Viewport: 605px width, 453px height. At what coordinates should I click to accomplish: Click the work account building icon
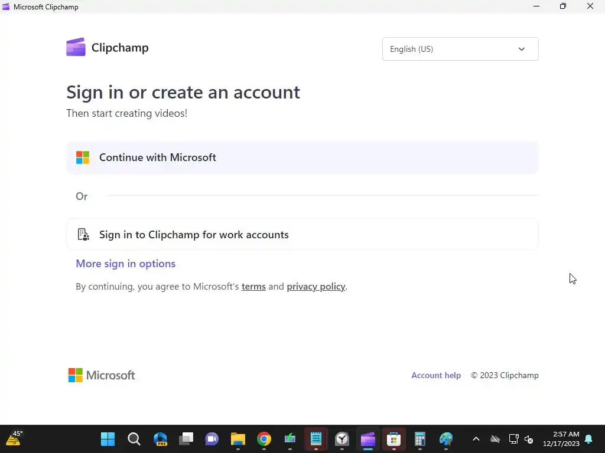(83, 235)
